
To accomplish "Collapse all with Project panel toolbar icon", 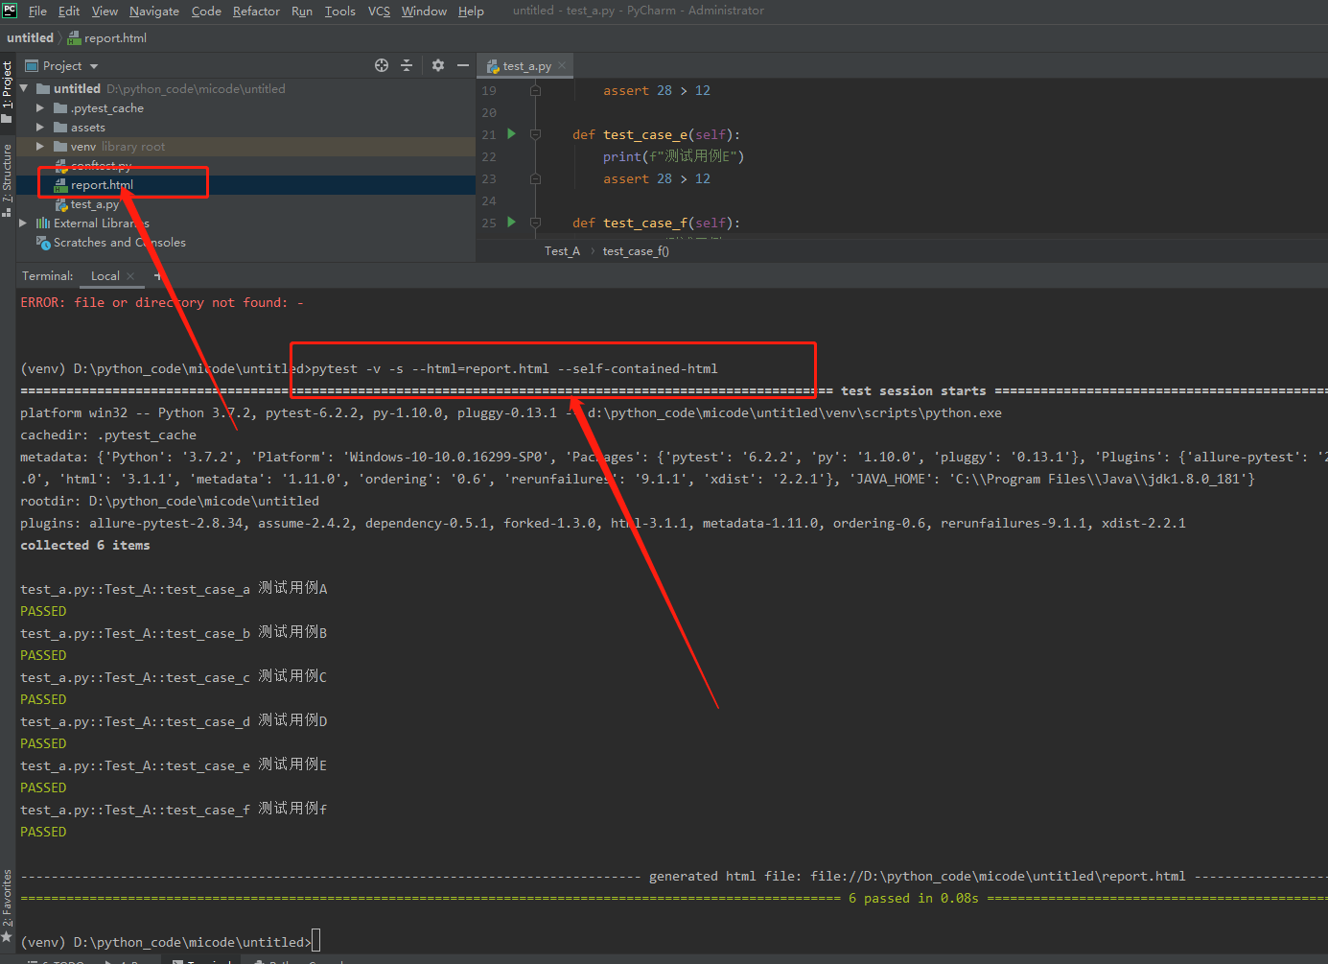I will pos(407,65).
